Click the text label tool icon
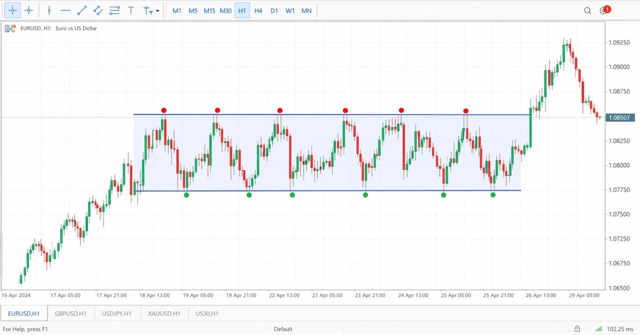640x335 pixels. click(148, 10)
